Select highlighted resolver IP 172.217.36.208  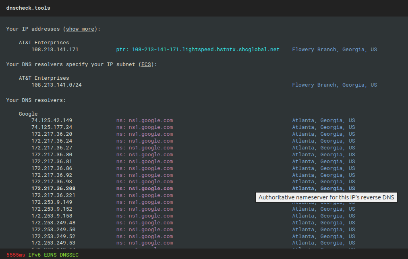[x=53, y=188]
